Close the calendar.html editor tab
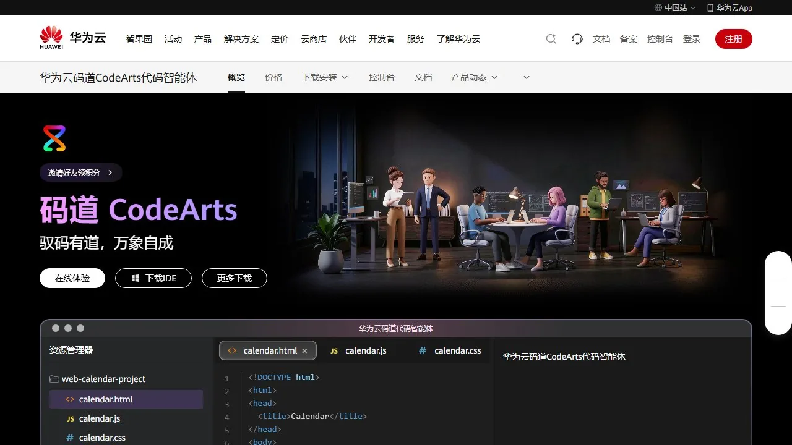The image size is (792, 445). coord(304,350)
